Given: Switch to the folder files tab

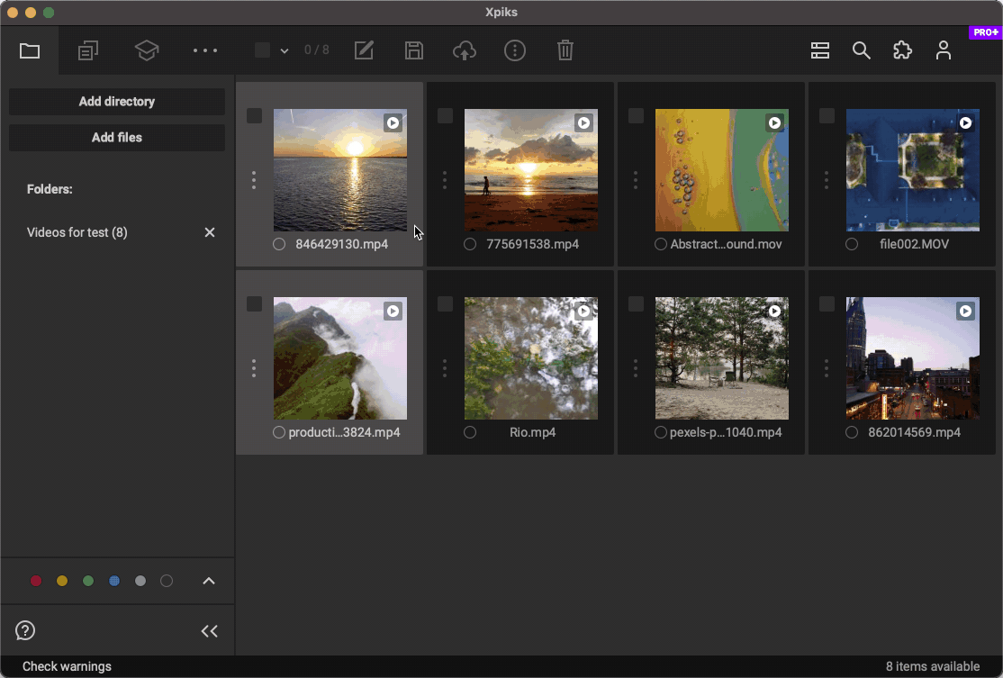Looking at the screenshot, I should (30, 50).
